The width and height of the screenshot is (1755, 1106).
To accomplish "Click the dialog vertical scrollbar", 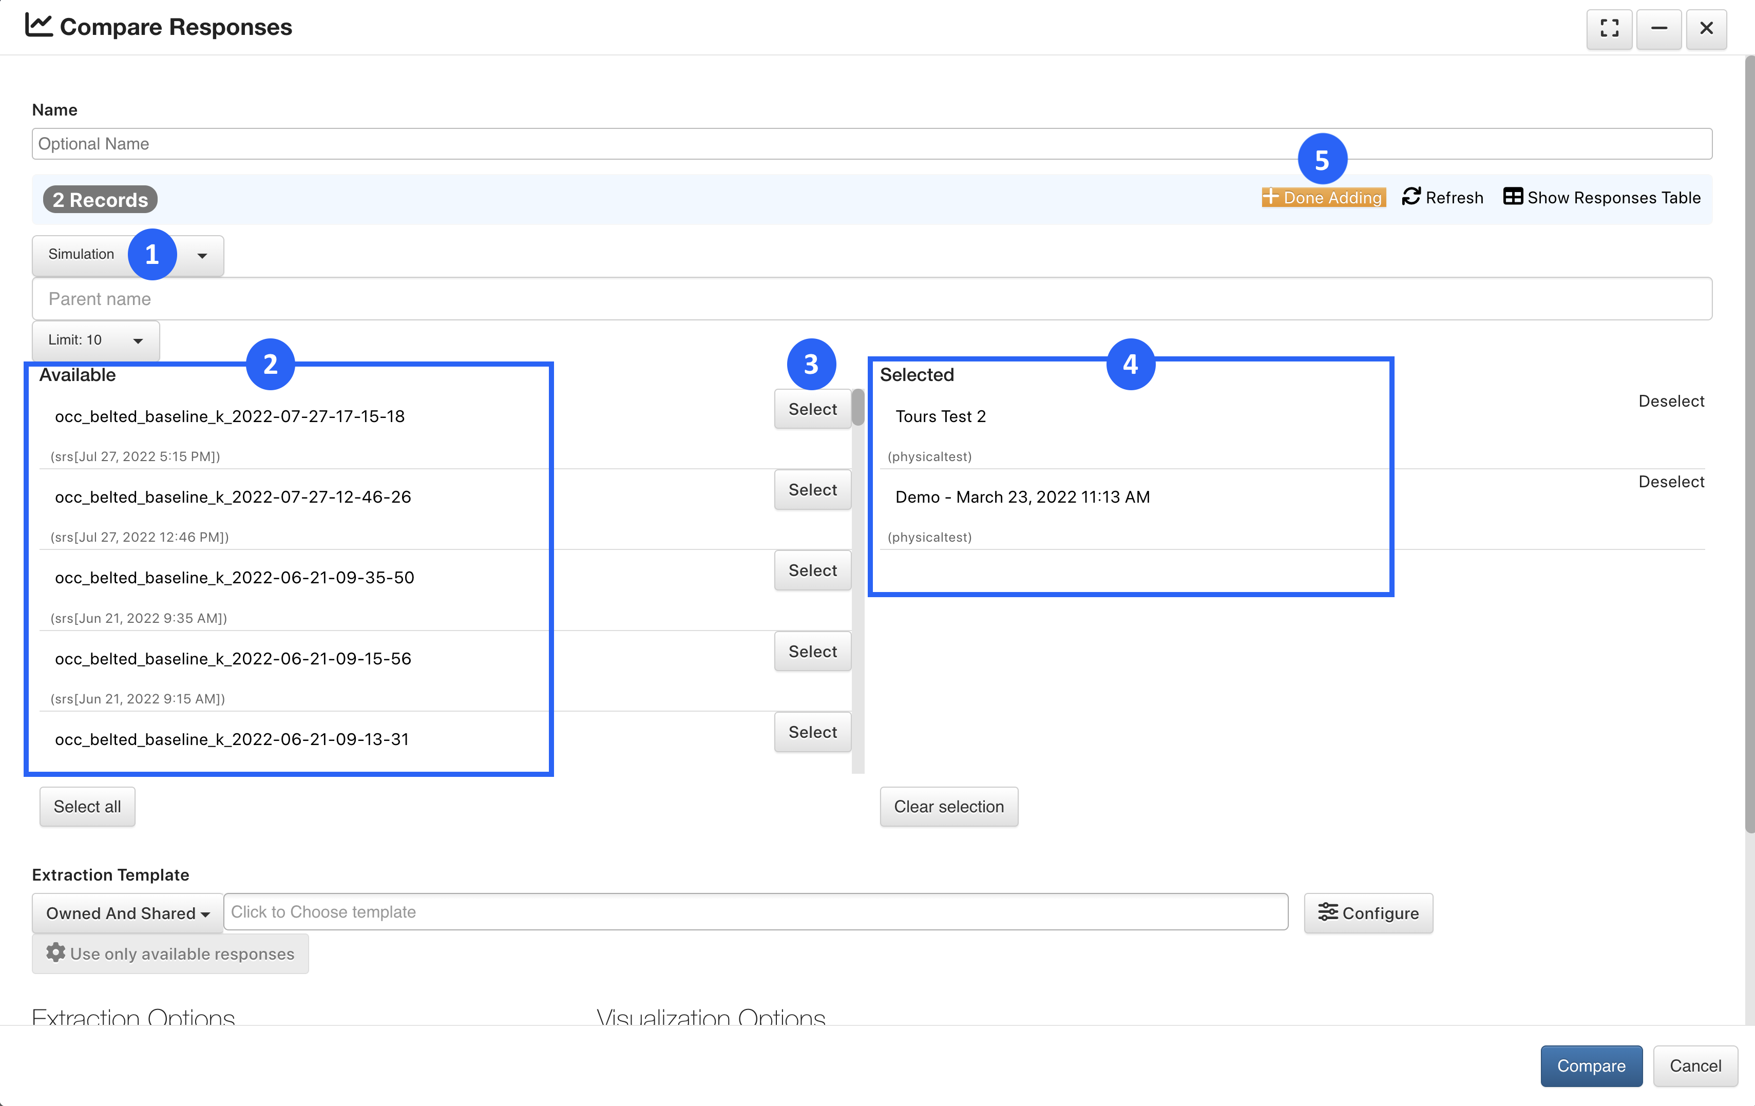I will (1749, 446).
